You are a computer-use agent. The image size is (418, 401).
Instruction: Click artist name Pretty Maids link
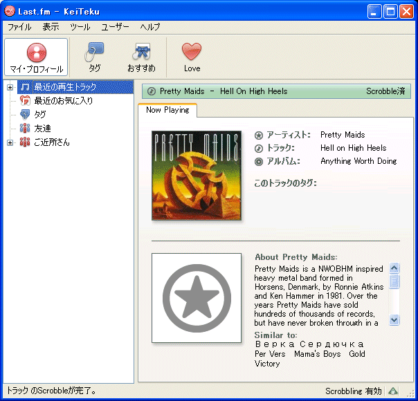(x=343, y=135)
